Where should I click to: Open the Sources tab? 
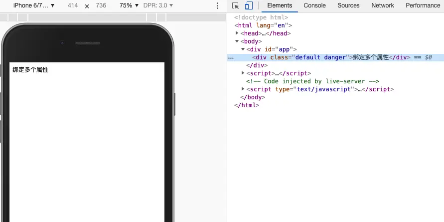click(348, 5)
